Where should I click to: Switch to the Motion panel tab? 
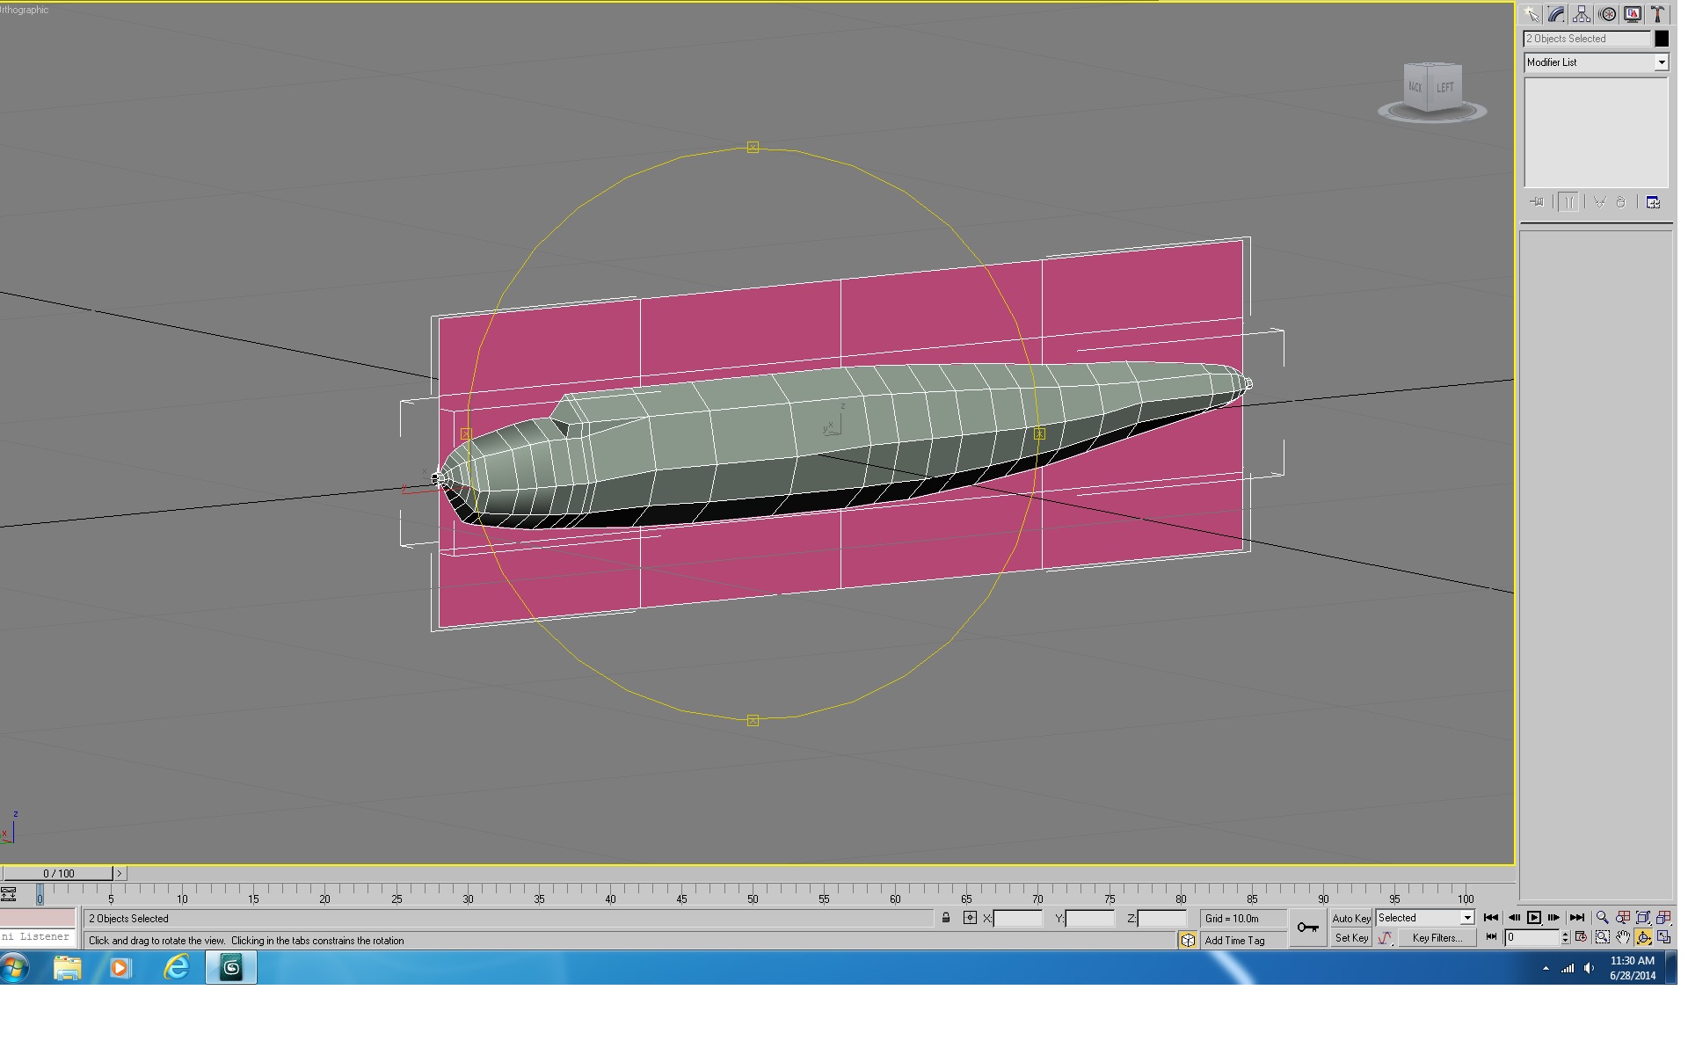(x=1607, y=14)
